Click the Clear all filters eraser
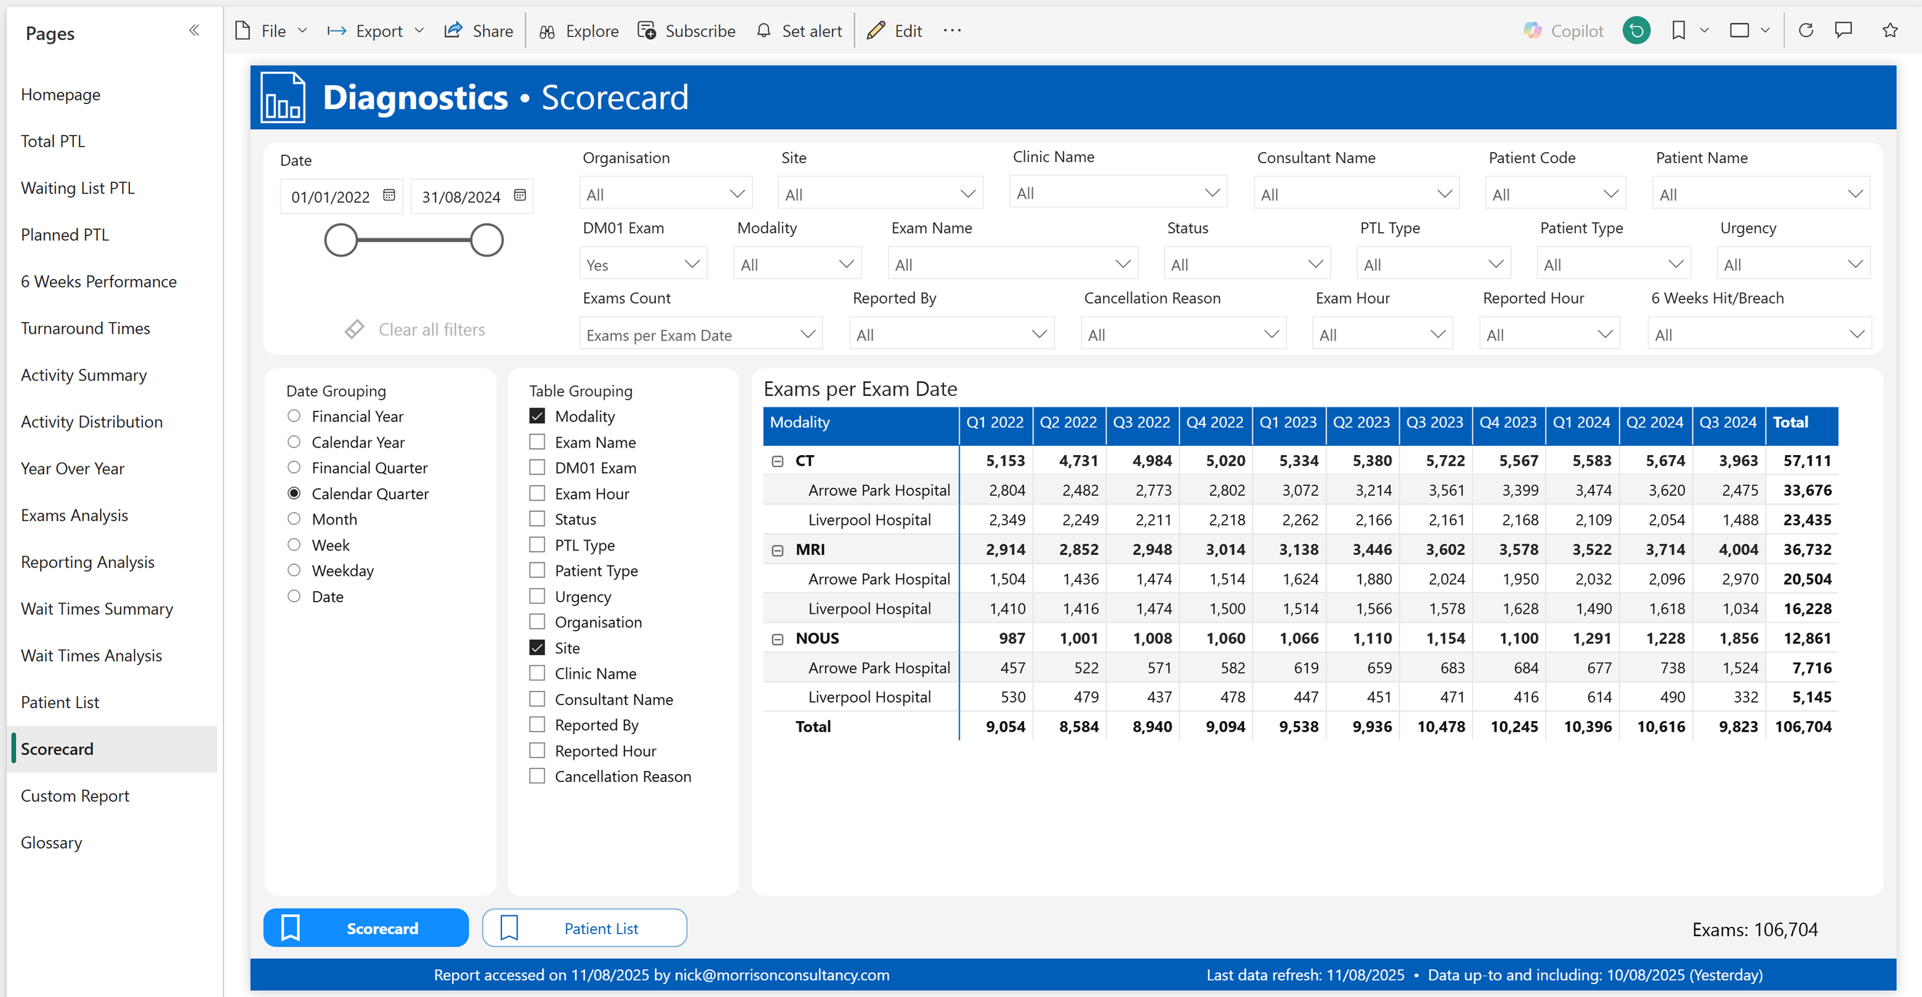 click(354, 329)
